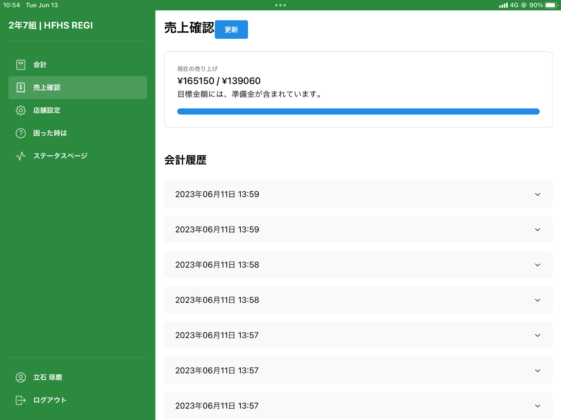This screenshot has width=561, height=420.
Task: Tap the cellular signal bars icon
Action: pyautogui.click(x=503, y=5)
